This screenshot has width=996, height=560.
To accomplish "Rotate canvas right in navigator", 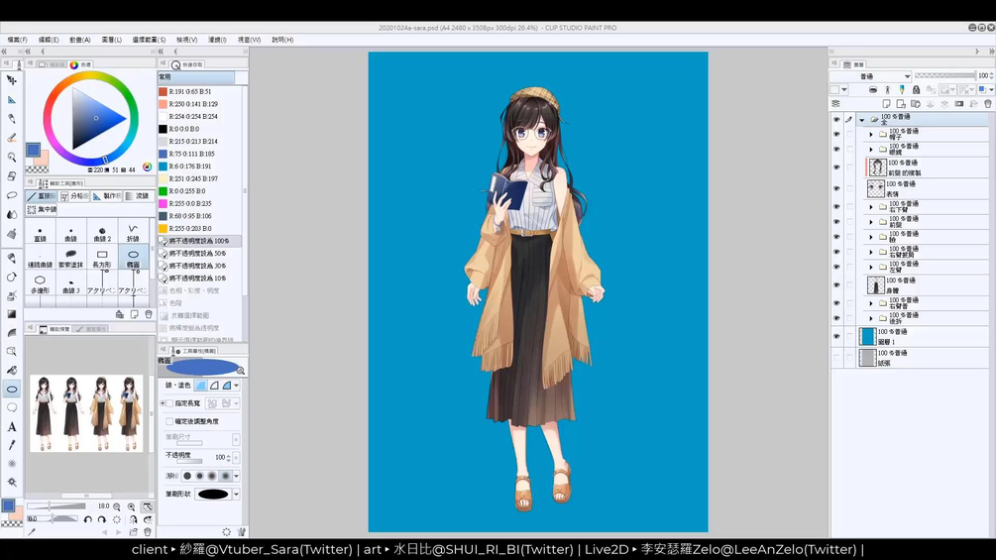I will (x=102, y=519).
